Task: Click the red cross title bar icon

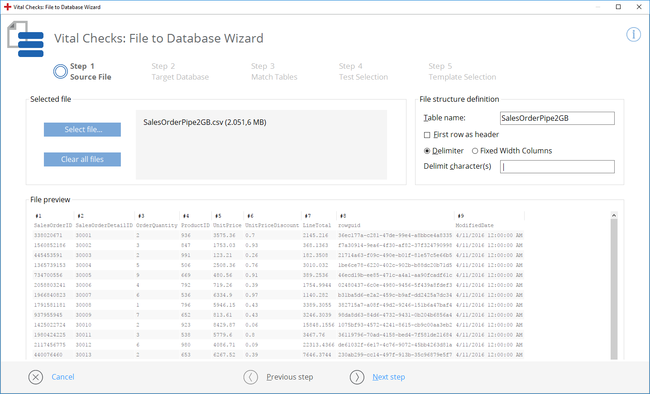Action: tap(7, 7)
